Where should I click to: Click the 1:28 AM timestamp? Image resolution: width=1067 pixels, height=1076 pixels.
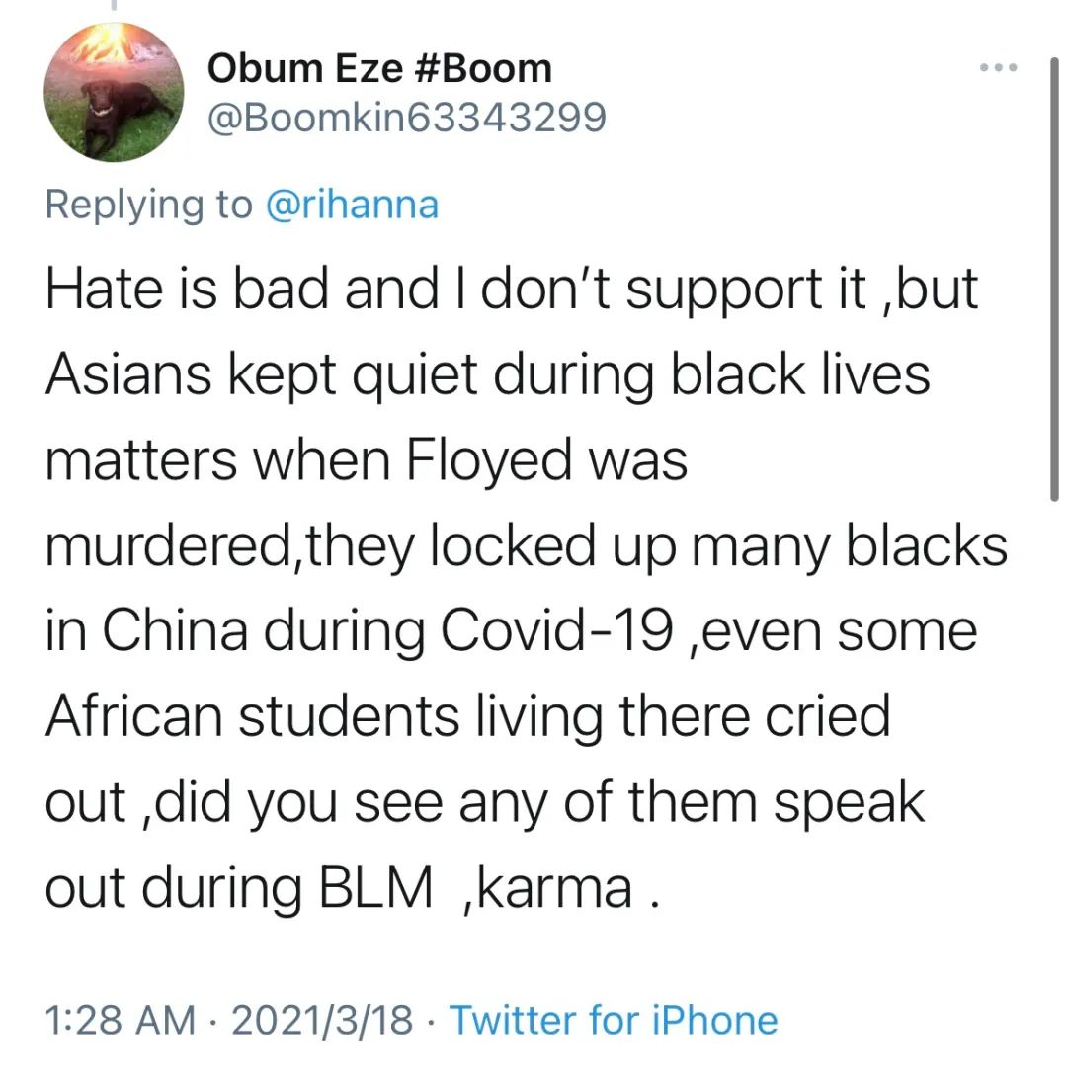pos(121,1019)
